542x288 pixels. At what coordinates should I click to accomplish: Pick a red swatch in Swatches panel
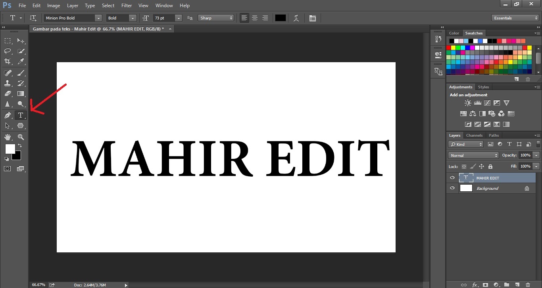pyautogui.click(x=448, y=47)
